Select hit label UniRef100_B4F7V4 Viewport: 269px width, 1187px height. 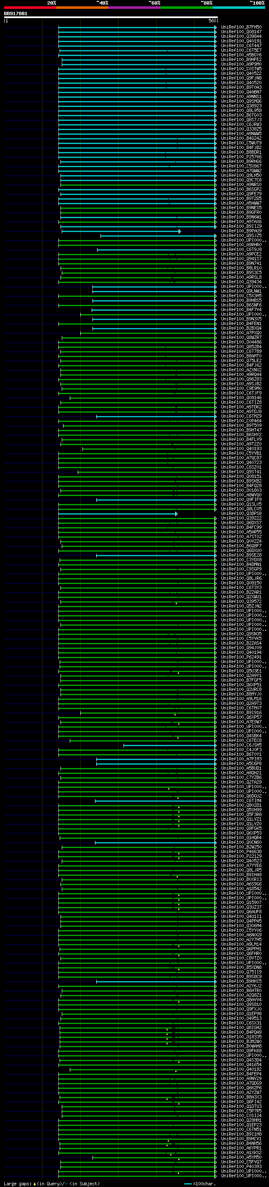click(241, 309)
